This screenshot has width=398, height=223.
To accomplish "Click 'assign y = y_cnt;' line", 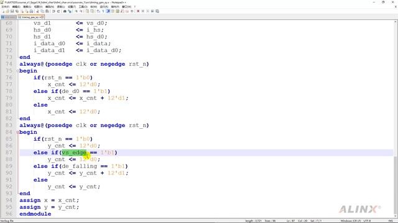I will 49,207.
